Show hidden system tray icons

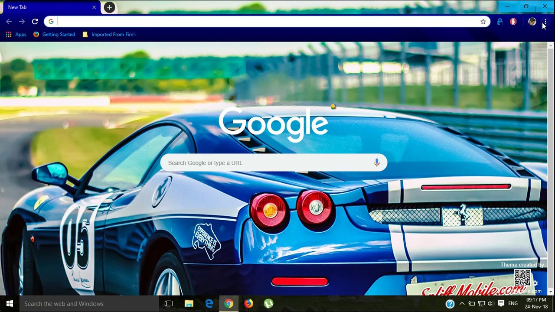[x=462, y=304]
